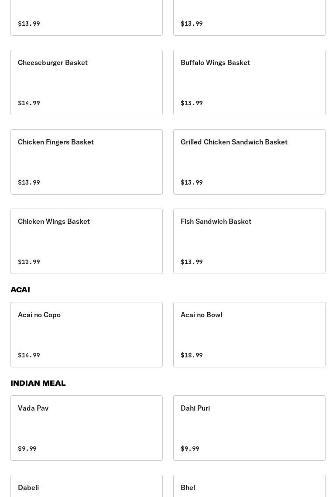336x497 pixels.
Task: Choose Chicken Fingers Basket
Action: coord(86,162)
